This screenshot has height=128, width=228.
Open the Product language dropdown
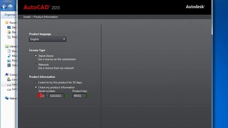47,39
